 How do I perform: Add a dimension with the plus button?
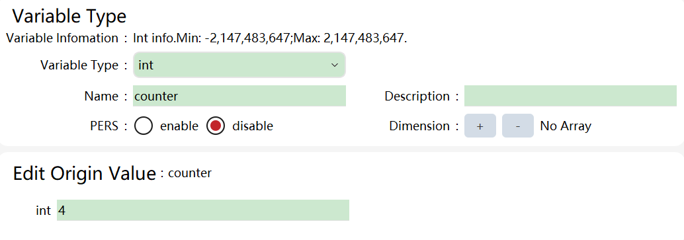[480, 126]
